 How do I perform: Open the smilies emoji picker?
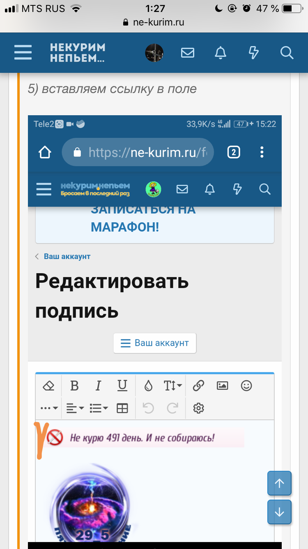(x=246, y=386)
